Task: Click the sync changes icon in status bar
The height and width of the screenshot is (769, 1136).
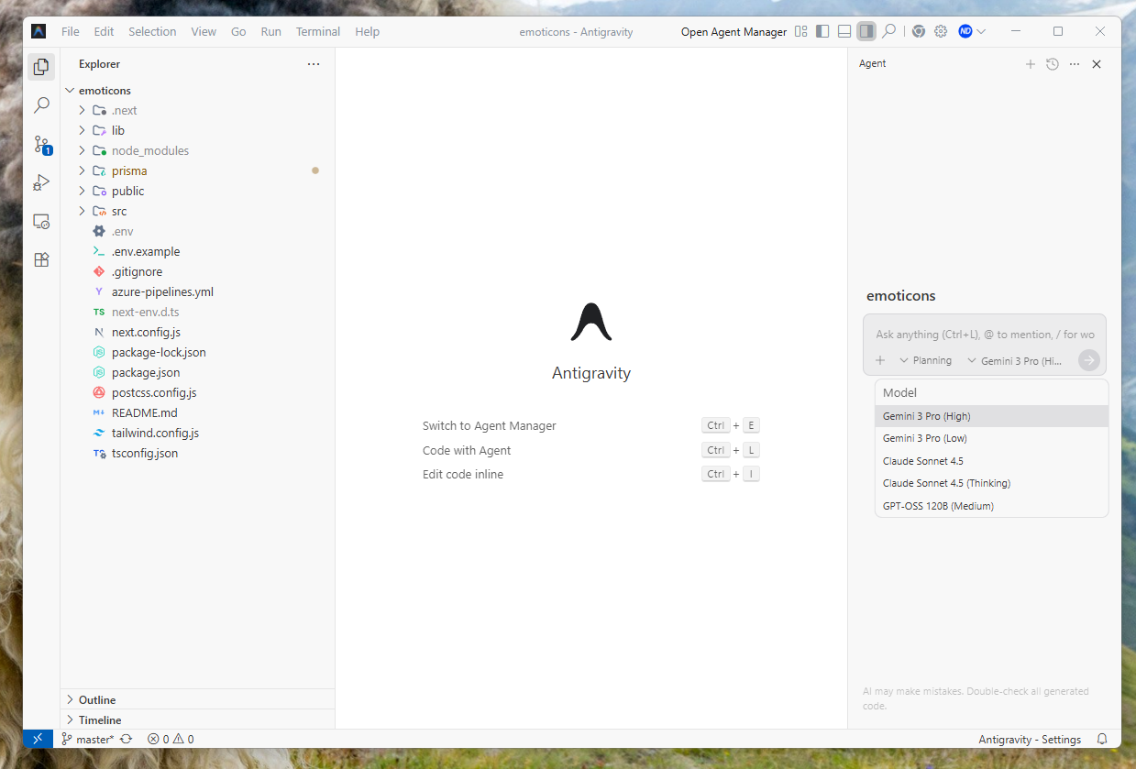Action: (x=127, y=739)
